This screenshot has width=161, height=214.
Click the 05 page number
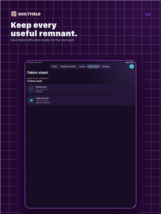[148, 14]
